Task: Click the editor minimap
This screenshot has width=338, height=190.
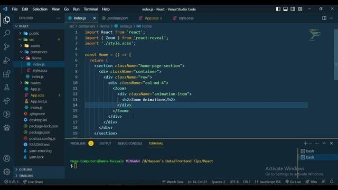Action: click(x=315, y=35)
